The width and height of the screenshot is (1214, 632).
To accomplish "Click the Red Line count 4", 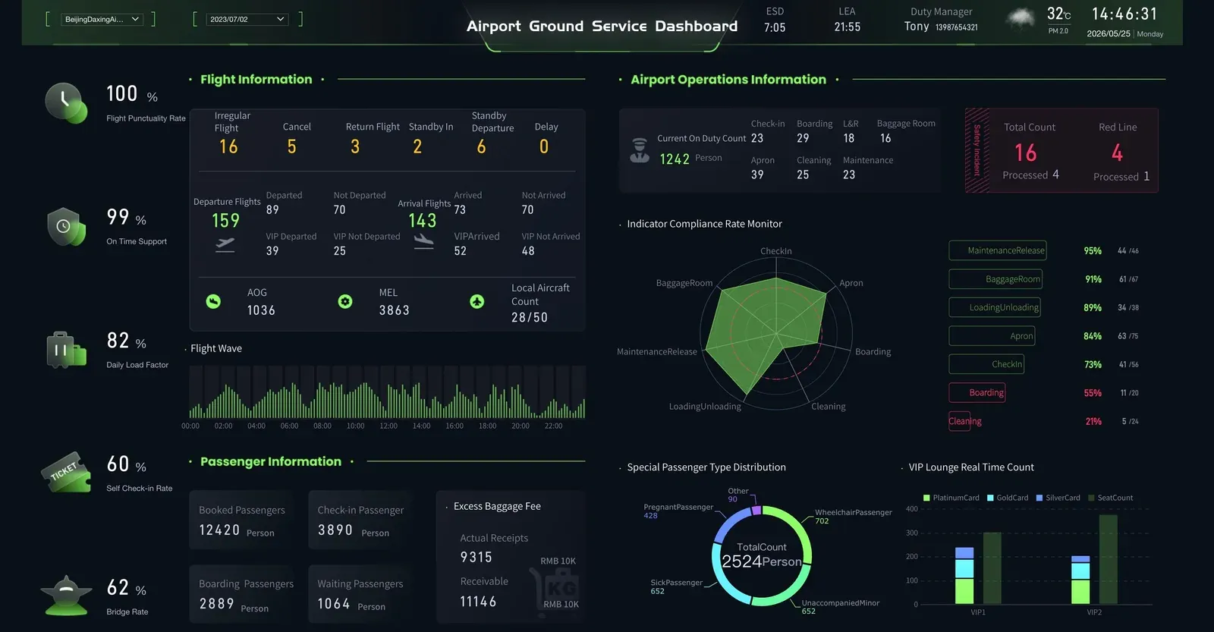I will [x=1117, y=153].
